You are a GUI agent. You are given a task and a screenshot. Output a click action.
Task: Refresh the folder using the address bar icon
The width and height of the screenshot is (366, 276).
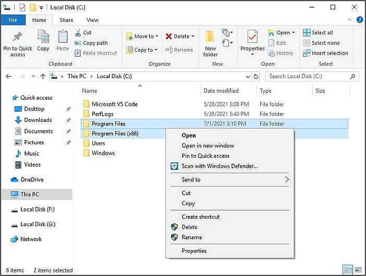(255, 76)
